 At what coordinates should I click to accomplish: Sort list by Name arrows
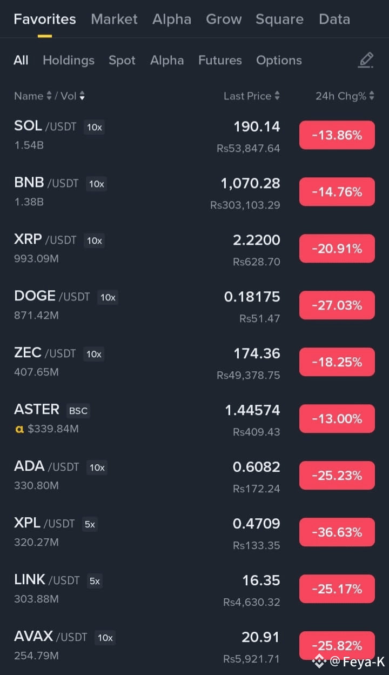[x=49, y=96]
